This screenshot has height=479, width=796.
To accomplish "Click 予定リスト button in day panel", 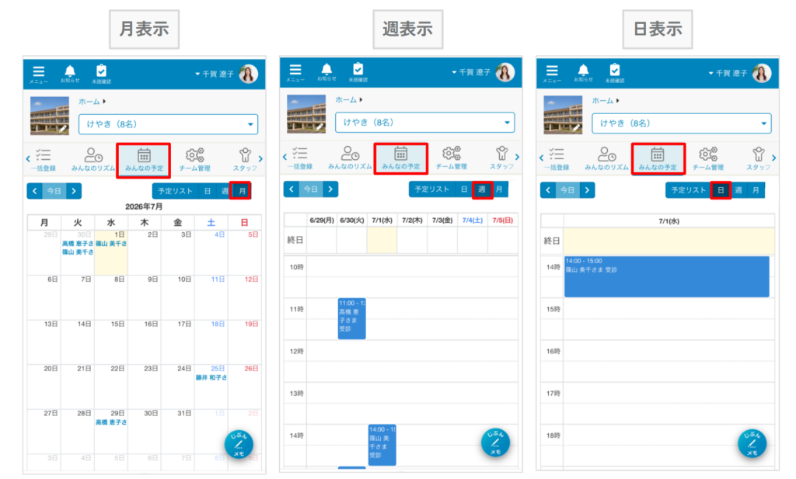I will coord(689,190).
